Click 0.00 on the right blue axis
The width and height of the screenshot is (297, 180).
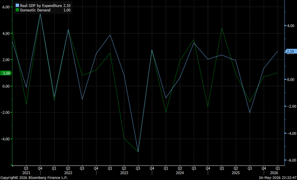pyautogui.click(x=290, y=80)
